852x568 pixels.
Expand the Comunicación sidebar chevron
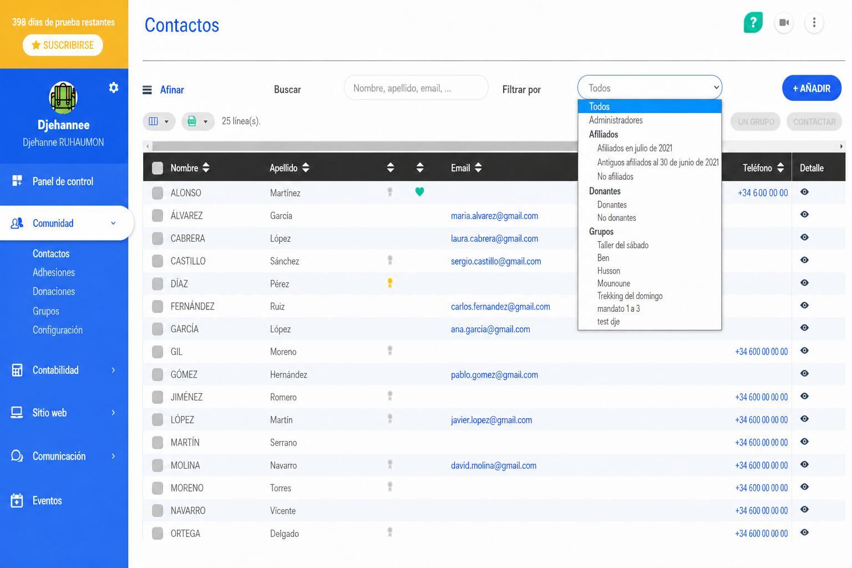113,456
